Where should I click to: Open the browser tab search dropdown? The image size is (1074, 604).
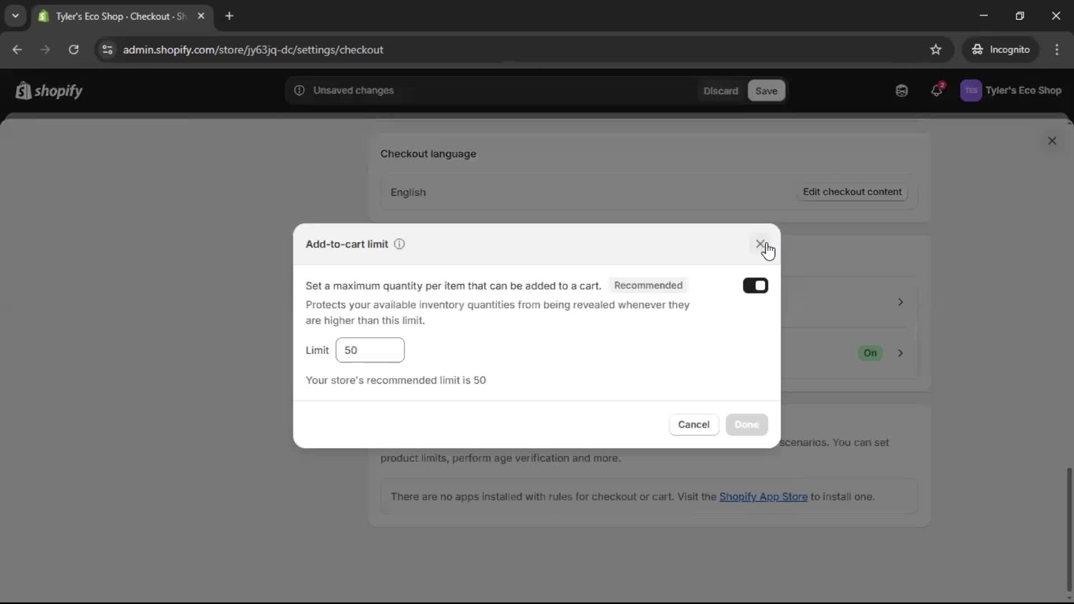pyautogui.click(x=16, y=16)
